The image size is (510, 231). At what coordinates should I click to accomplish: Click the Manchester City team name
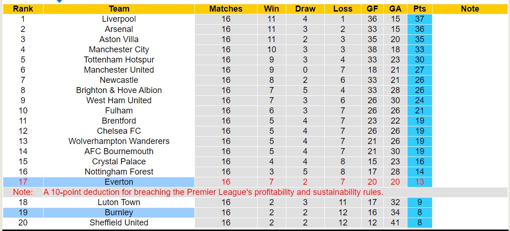pyautogui.click(x=119, y=50)
